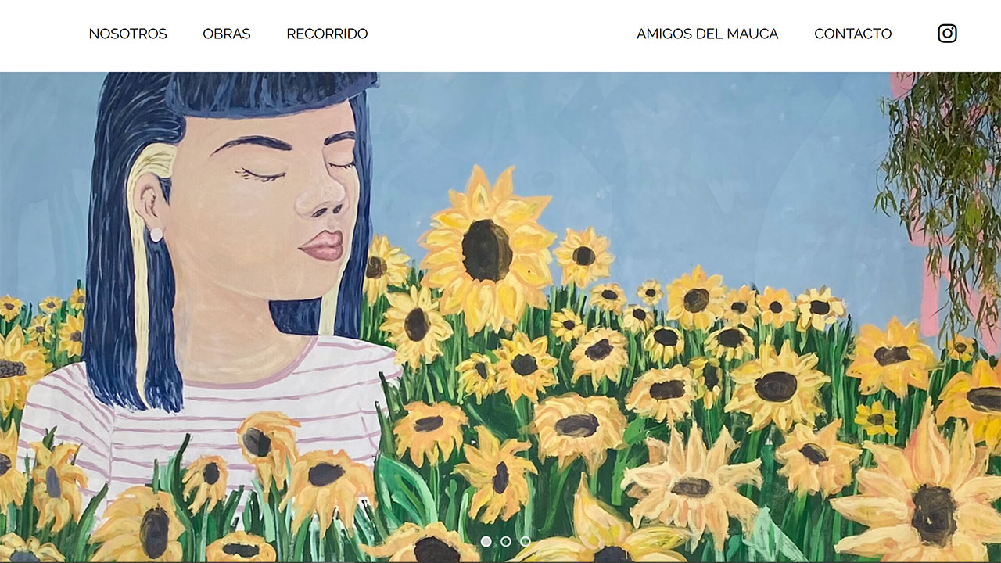This screenshot has height=563, width=1001.
Task: Switch to the second slide dot
Action: click(x=505, y=541)
